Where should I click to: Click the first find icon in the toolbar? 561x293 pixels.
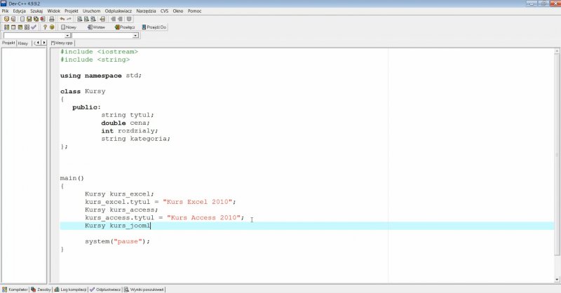[80, 19]
